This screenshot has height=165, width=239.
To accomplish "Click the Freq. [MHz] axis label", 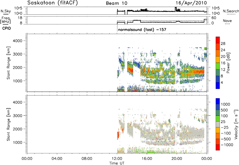I will tap(6, 20).
